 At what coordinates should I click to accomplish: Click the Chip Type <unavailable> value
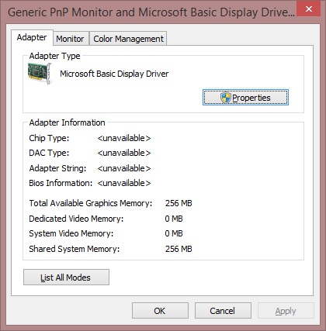tap(124, 138)
